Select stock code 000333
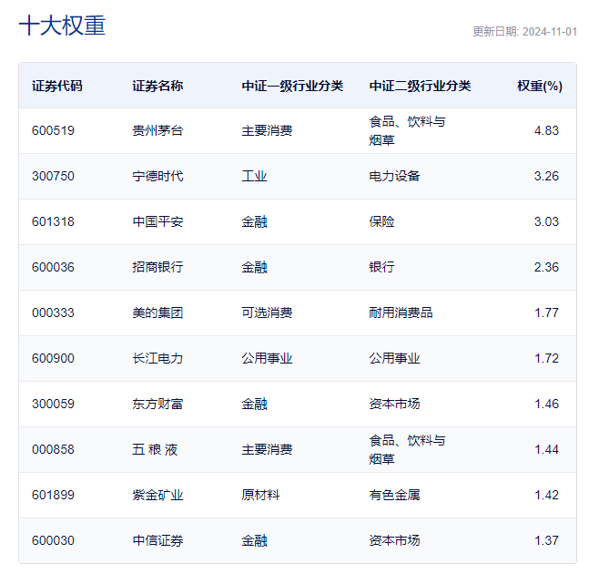Viewport: 609px width, 574px height. [x=53, y=313]
